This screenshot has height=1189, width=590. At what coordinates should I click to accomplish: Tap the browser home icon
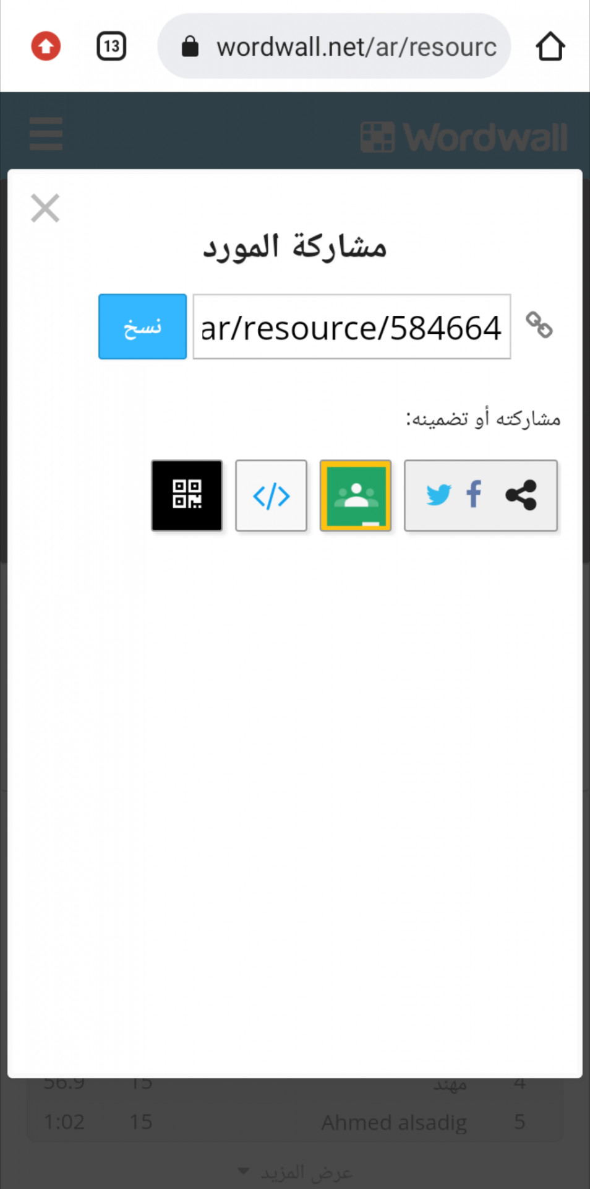click(x=550, y=46)
